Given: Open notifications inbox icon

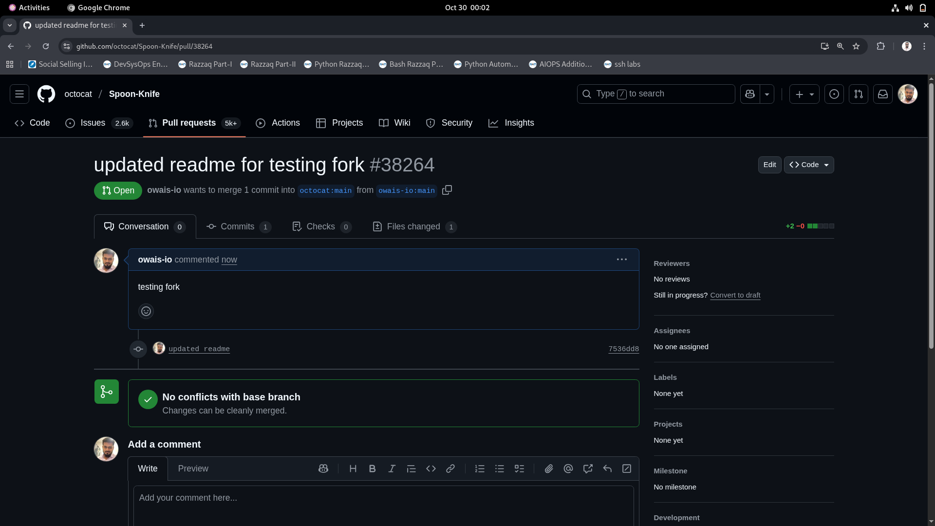Looking at the screenshot, I should click(883, 94).
